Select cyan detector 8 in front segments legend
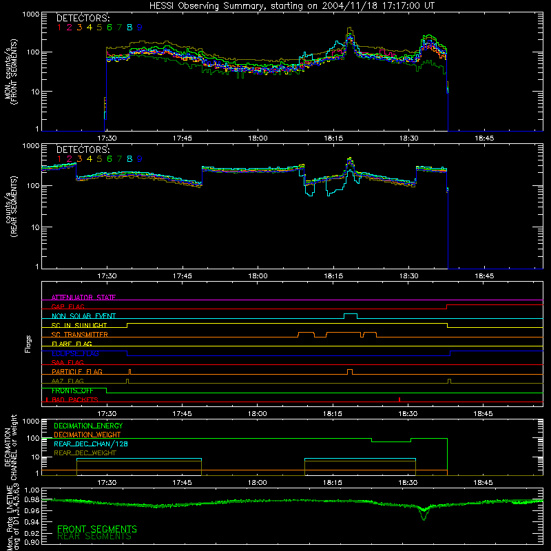Viewport: 551px width, 551px height. tap(129, 28)
